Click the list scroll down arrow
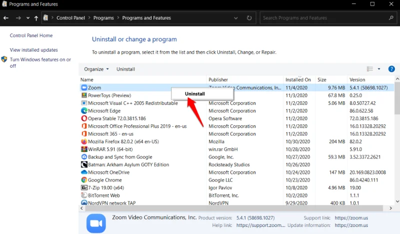 click(397, 201)
